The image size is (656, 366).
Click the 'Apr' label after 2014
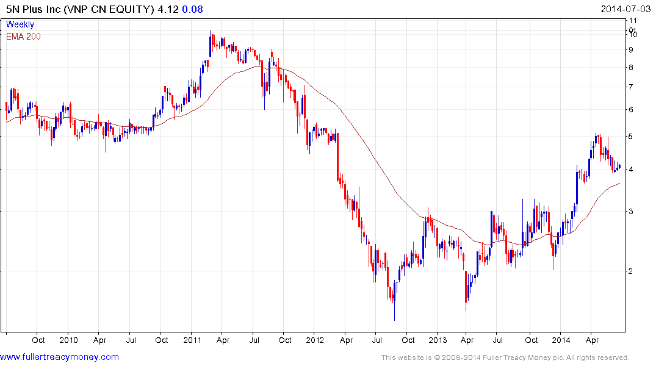(592, 340)
